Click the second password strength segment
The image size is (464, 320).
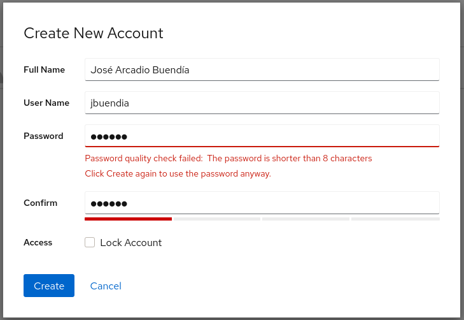[x=217, y=219]
